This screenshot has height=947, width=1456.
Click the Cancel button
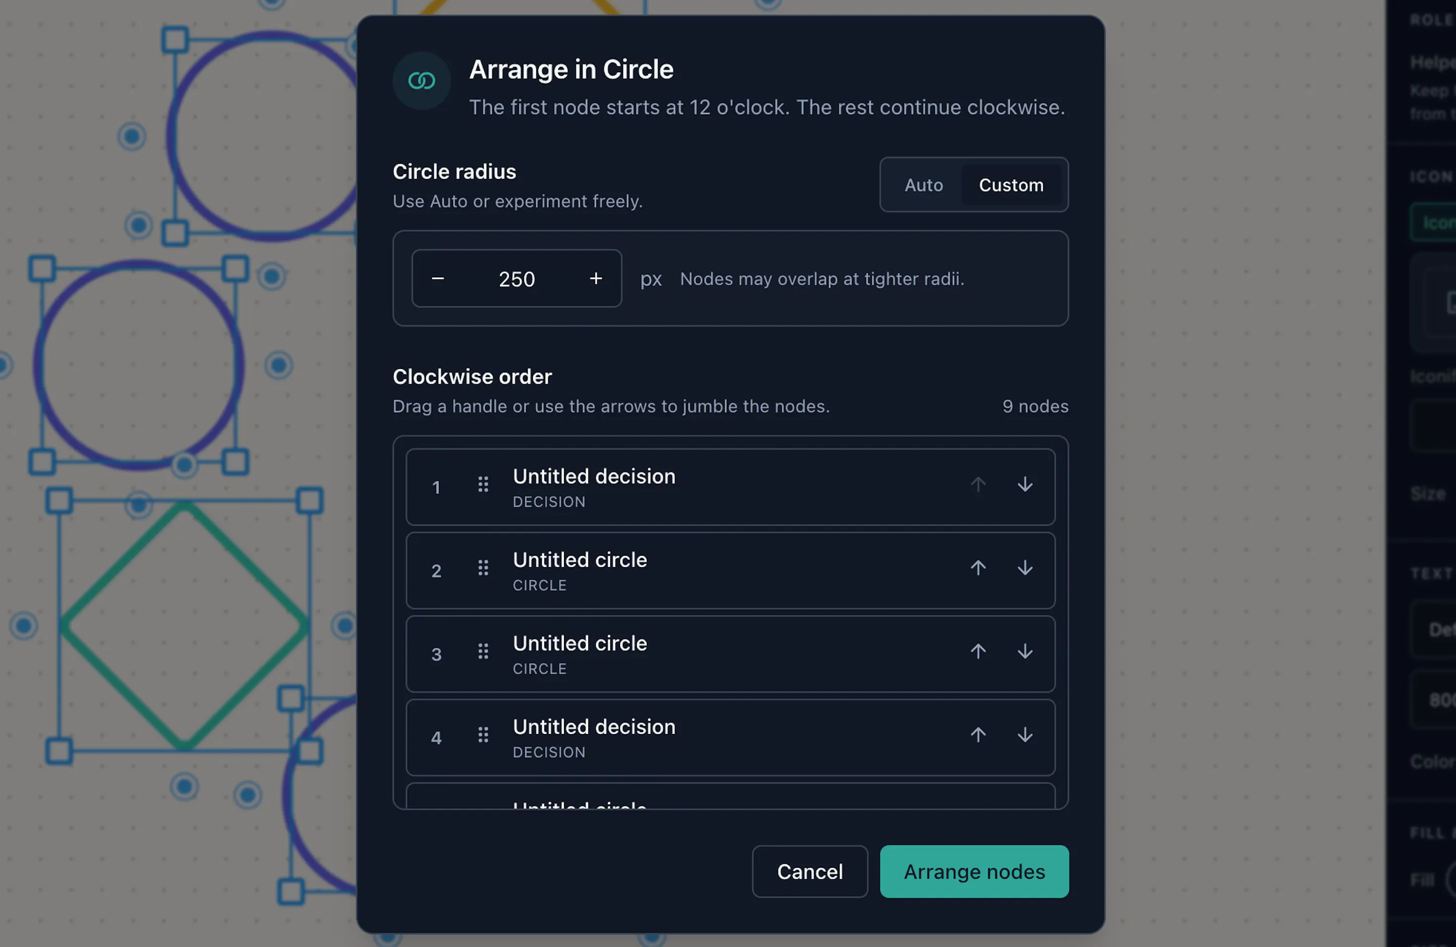(x=809, y=871)
